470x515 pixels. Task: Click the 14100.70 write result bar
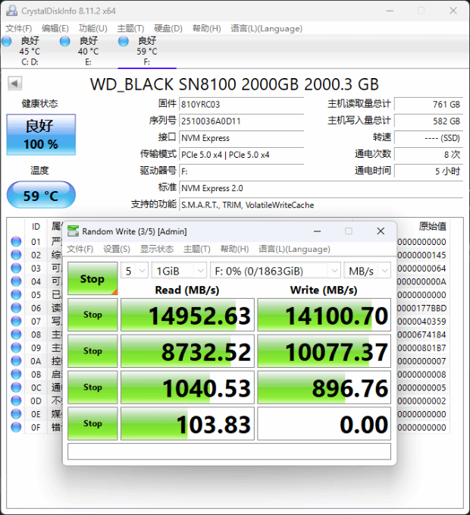tap(324, 315)
